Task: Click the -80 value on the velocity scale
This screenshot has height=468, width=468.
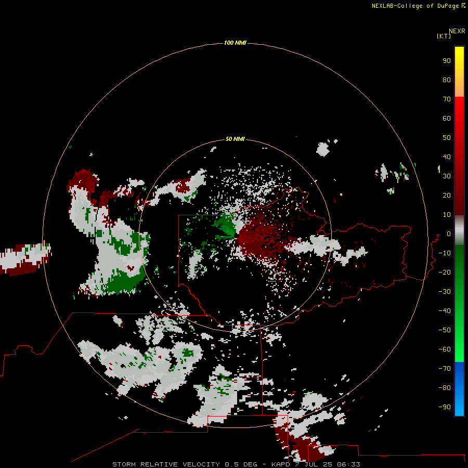Action: click(x=445, y=388)
